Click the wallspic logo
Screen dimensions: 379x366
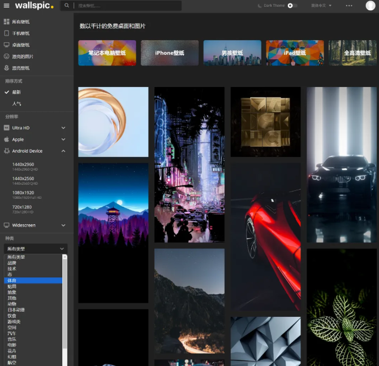click(x=34, y=5)
